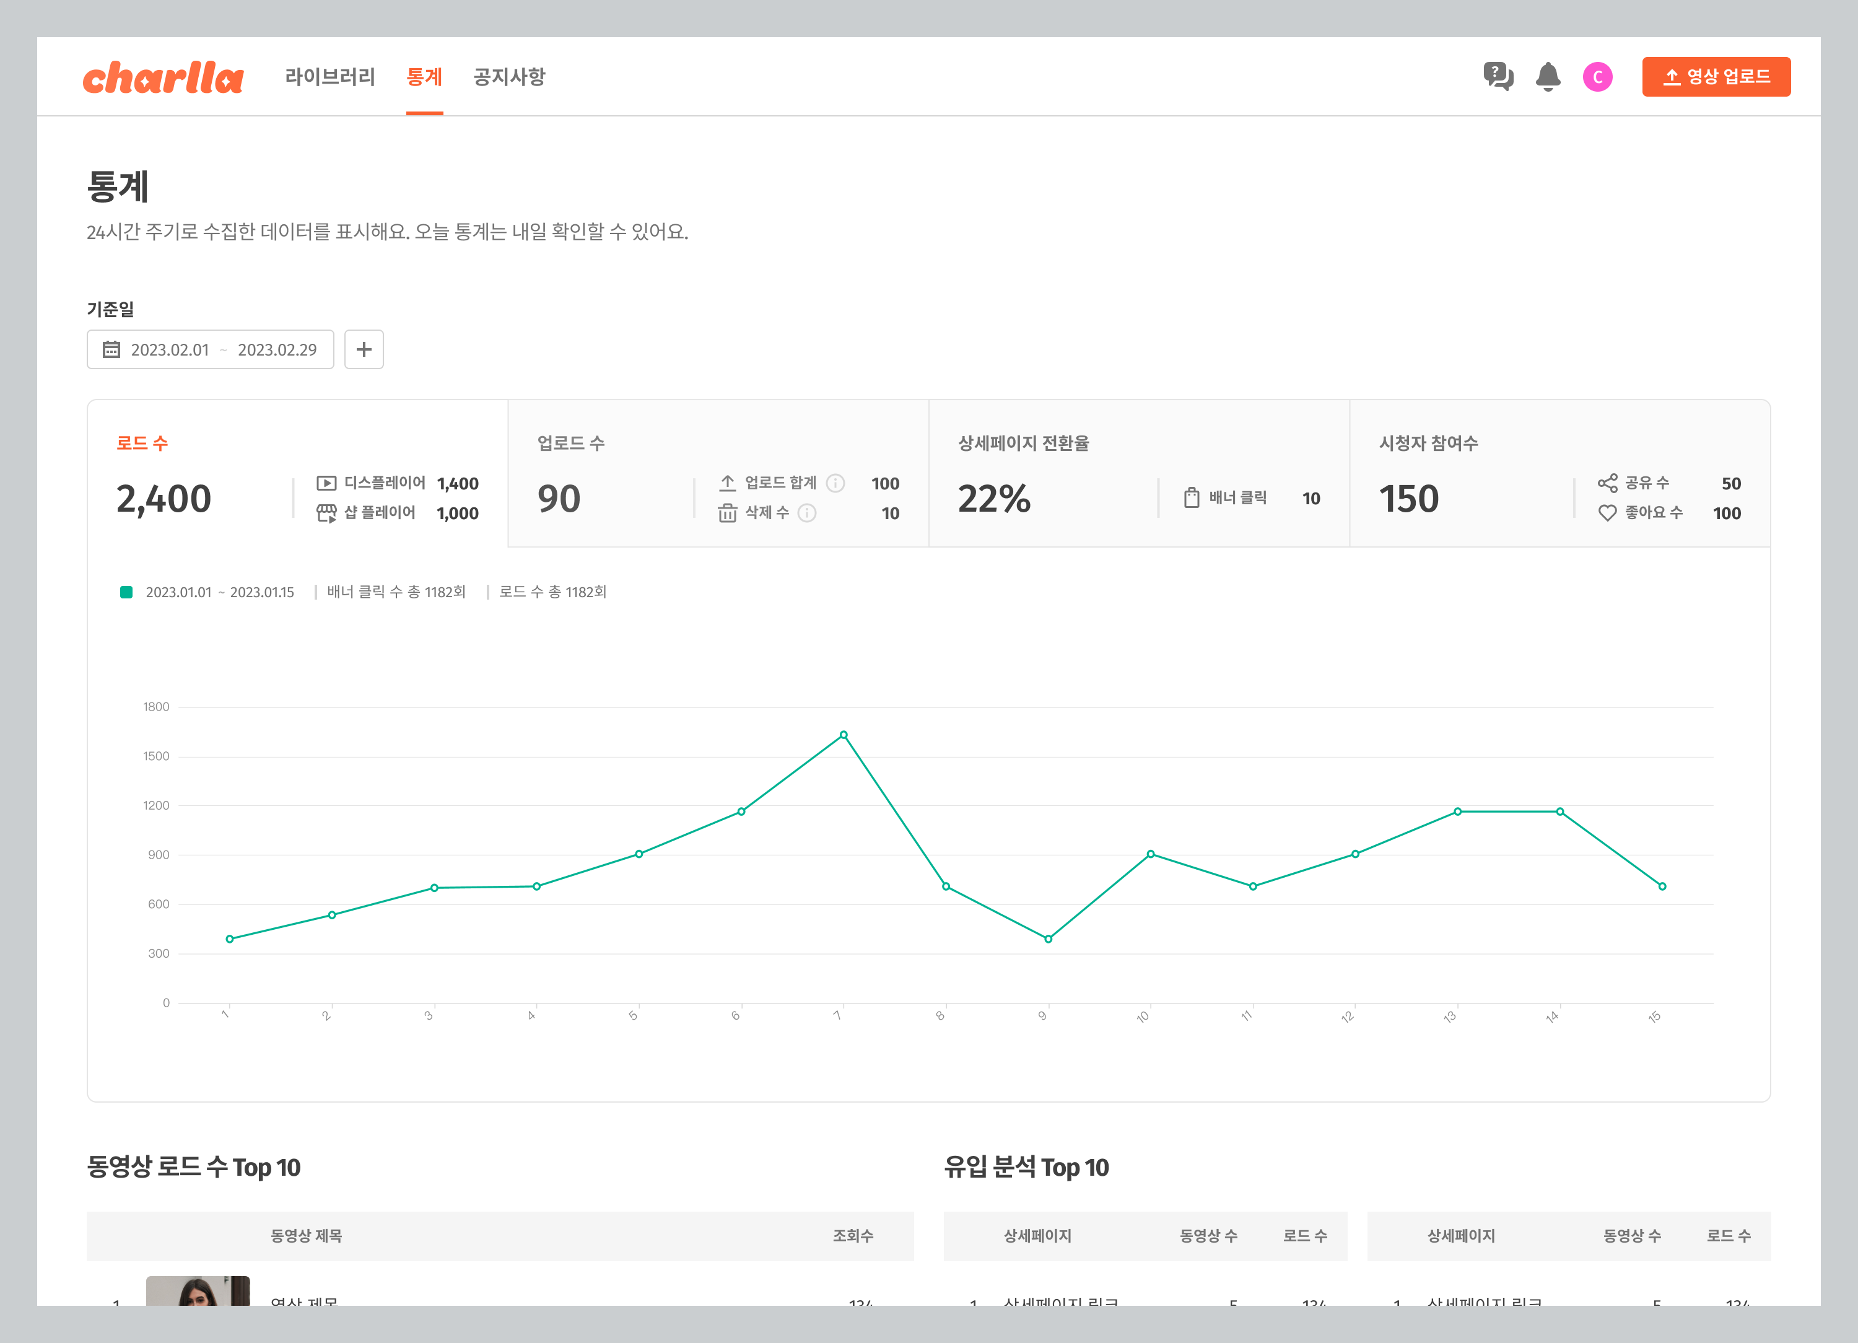Open the help chat question icon

[1498, 76]
